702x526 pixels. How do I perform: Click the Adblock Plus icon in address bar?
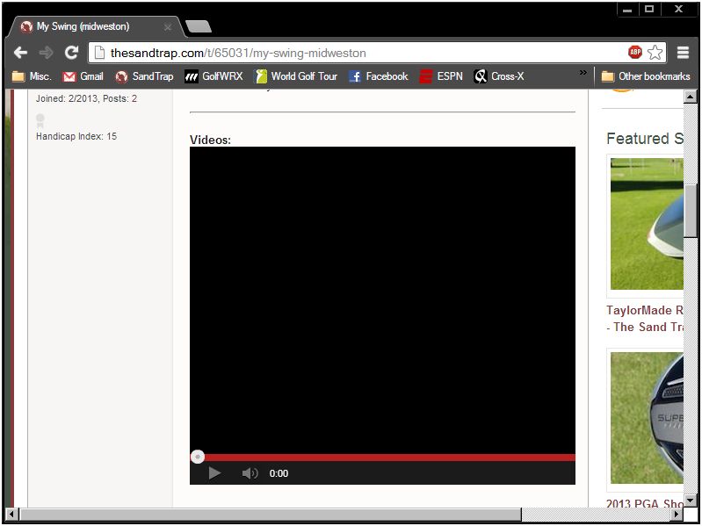[635, 53]
